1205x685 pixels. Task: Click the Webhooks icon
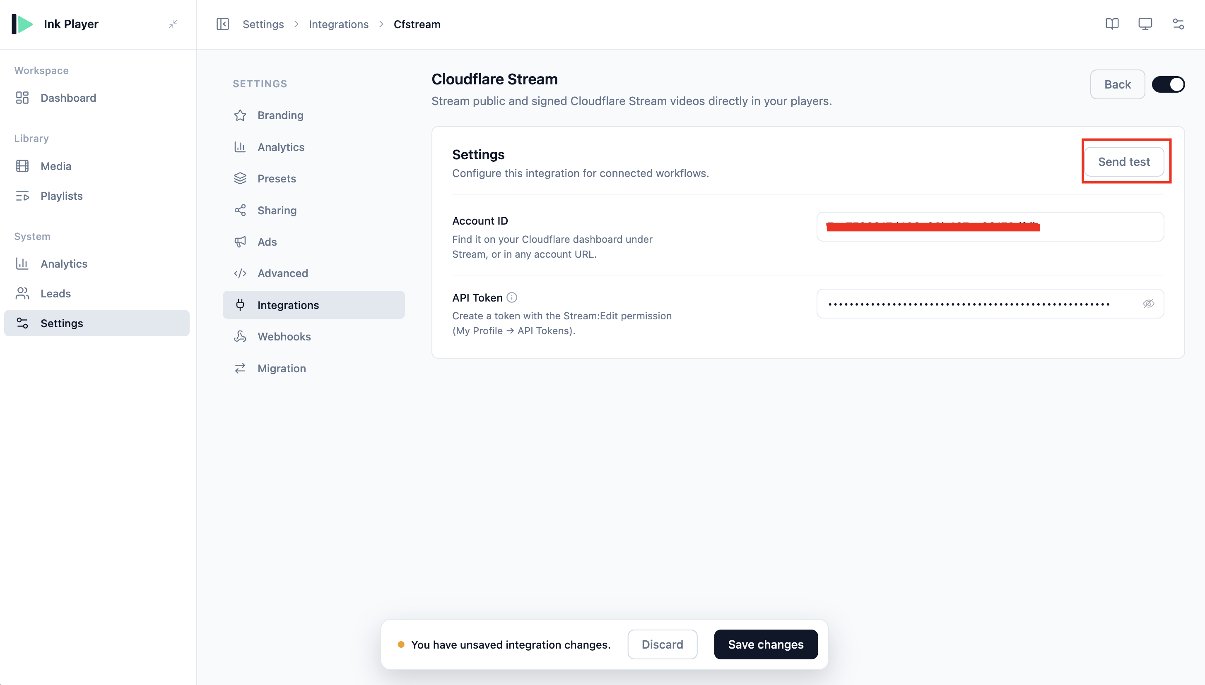pos(240,336)
